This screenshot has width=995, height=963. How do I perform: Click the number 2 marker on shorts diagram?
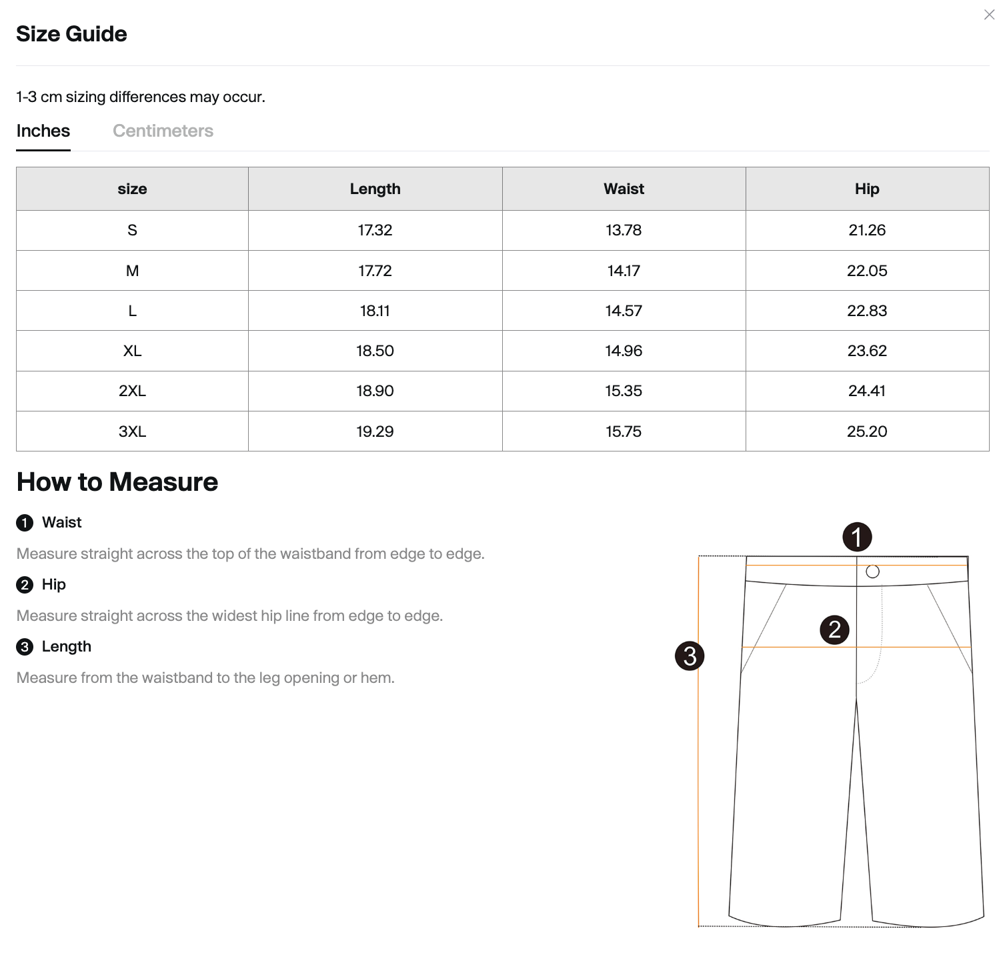pos(834,630)
